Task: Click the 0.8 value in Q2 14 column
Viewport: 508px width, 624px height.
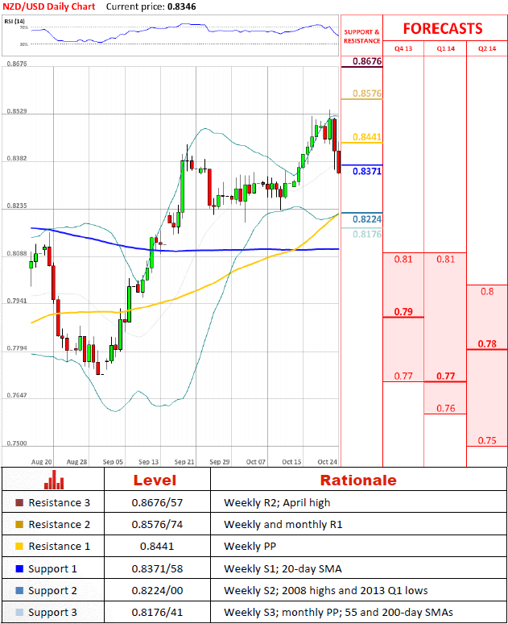Action: [x=487, y=292]
